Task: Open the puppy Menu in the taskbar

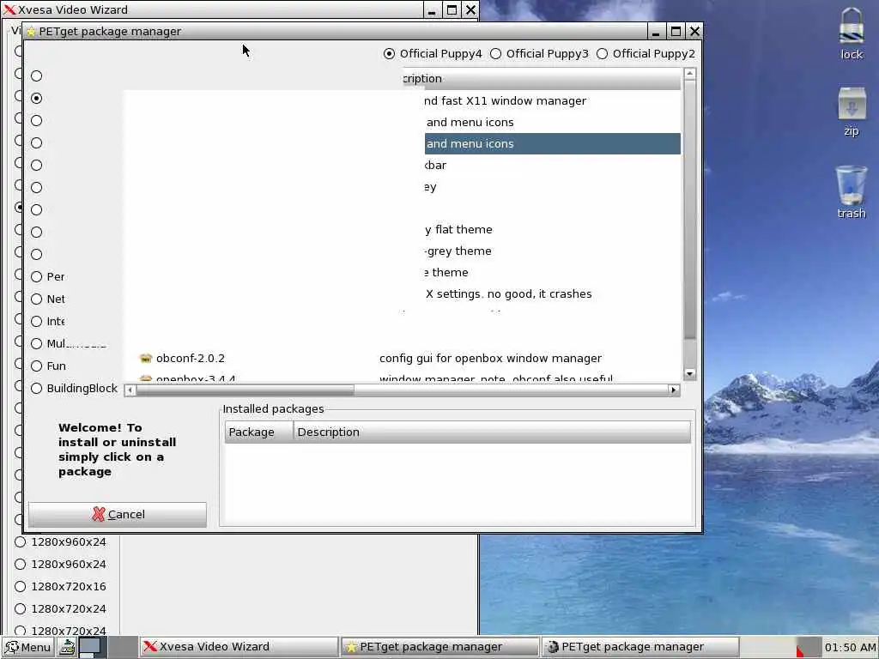Action: (28, 647)
